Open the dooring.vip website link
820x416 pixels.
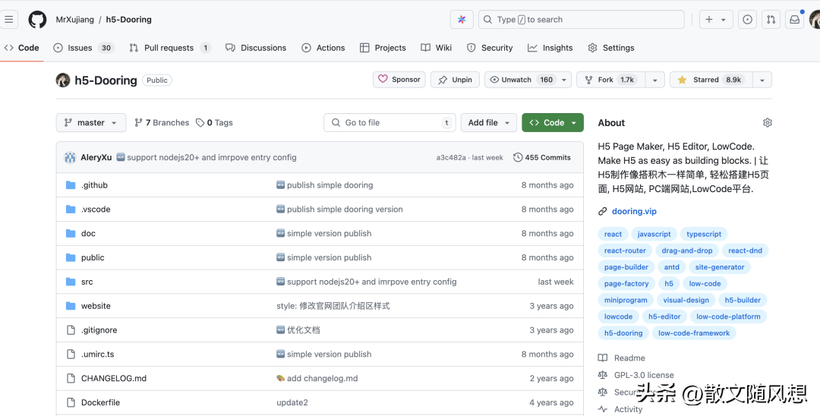(x=634, y=211)
